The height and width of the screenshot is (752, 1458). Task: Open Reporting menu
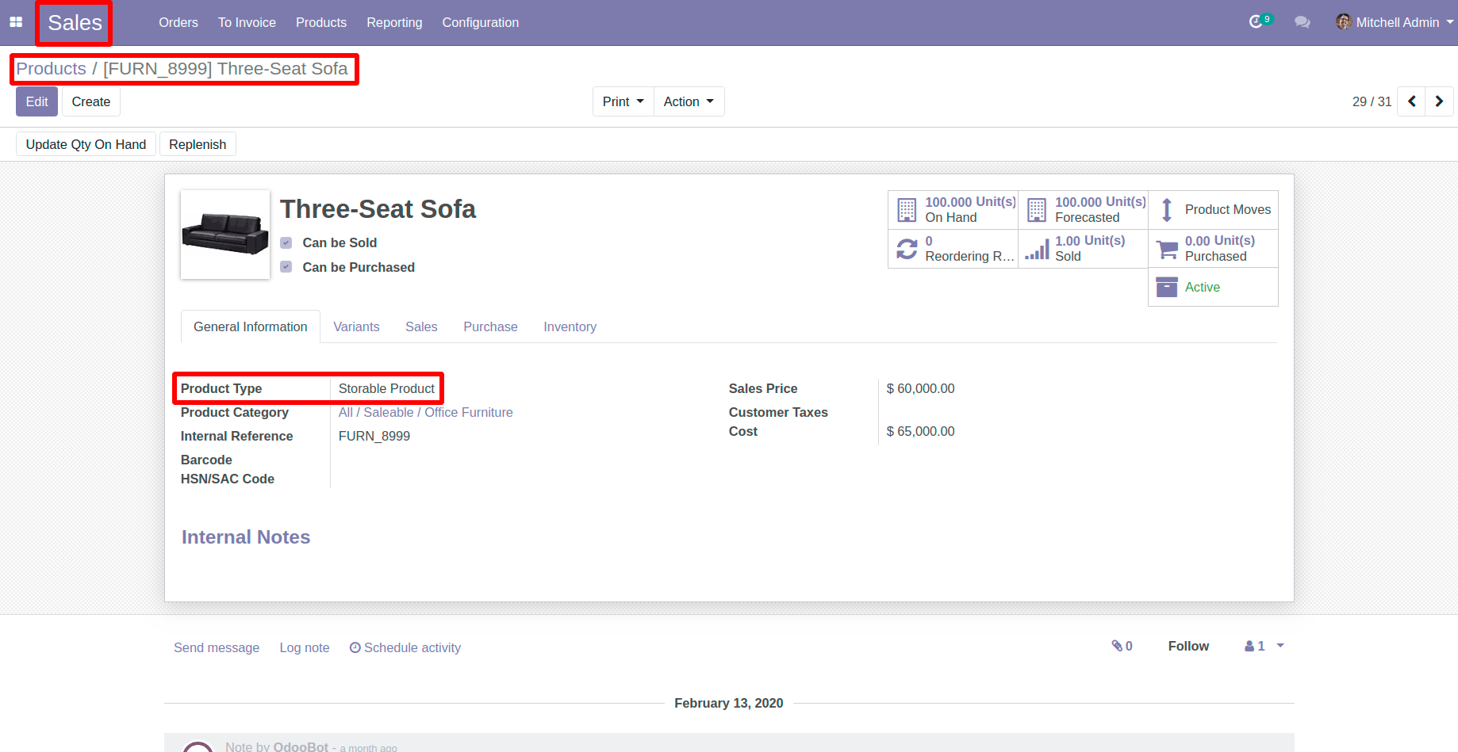coord(394,22)
